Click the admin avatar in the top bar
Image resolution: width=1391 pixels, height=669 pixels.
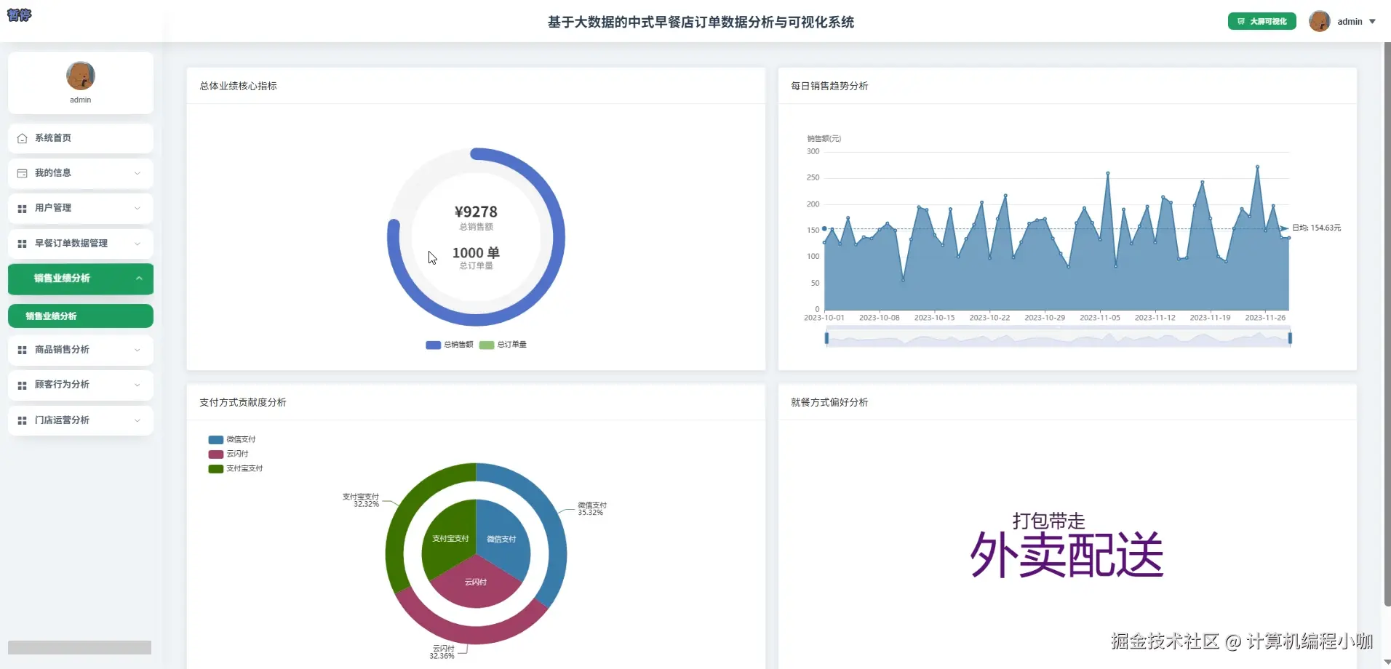pyautogui.click(x=1319, y=21)
